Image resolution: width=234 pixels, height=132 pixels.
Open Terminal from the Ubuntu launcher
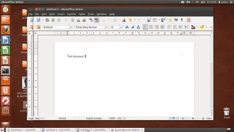click(5, 70)
